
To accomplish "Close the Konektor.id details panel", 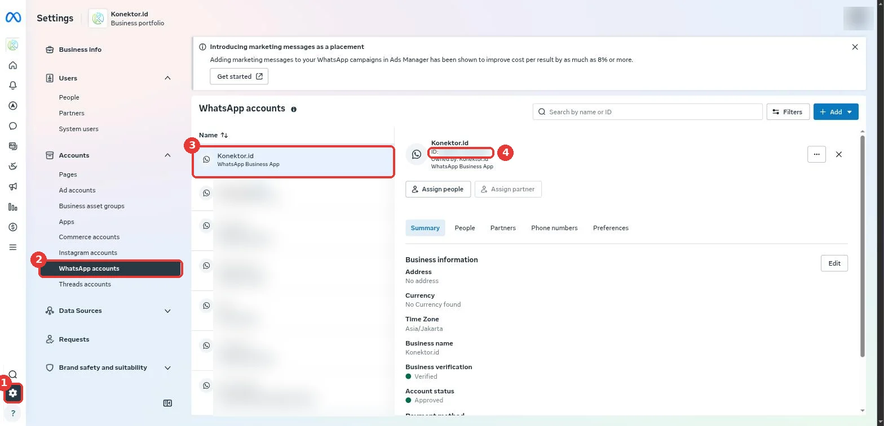I will [839, 154].
